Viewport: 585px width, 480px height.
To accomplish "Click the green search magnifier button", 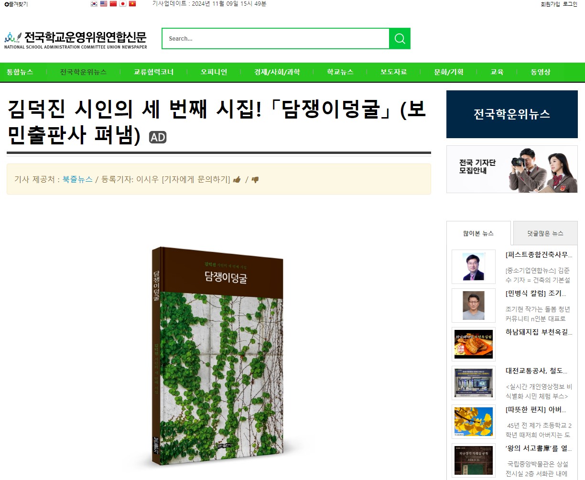I will click(400, 39).
